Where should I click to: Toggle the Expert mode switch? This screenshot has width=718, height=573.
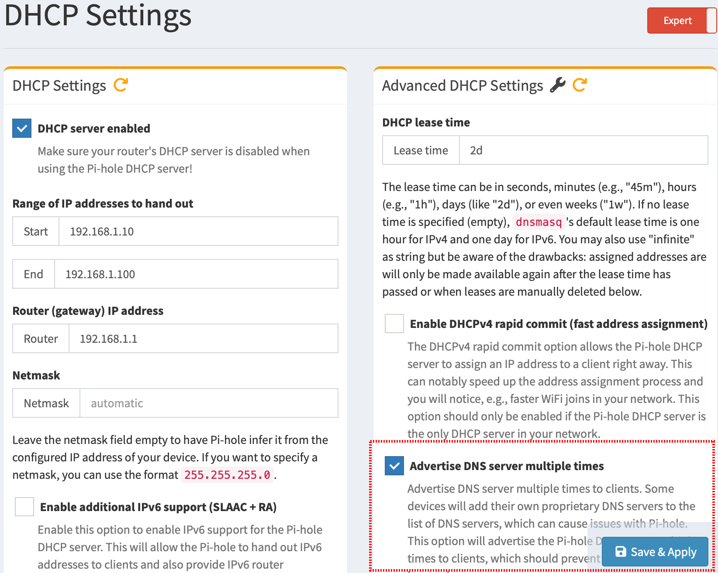pos(681,20)
